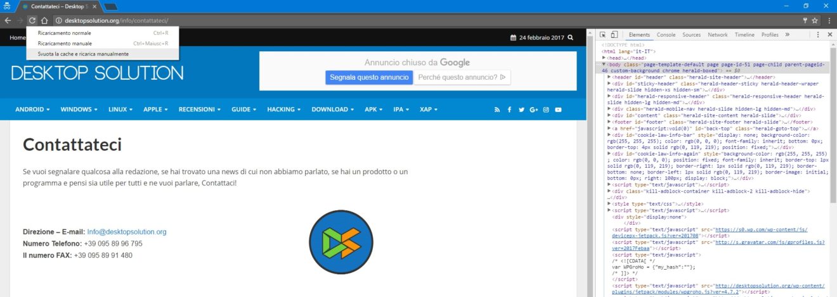Switch to the Profiles tab in DevTools
Image resolution: width=837 pixels, height=297 pixels.
coord(770,35)
